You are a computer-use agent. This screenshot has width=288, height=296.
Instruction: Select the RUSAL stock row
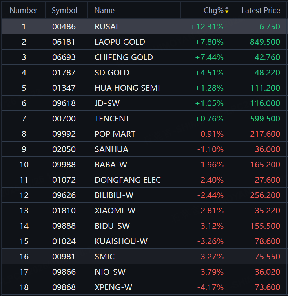[x=107, y=27]
